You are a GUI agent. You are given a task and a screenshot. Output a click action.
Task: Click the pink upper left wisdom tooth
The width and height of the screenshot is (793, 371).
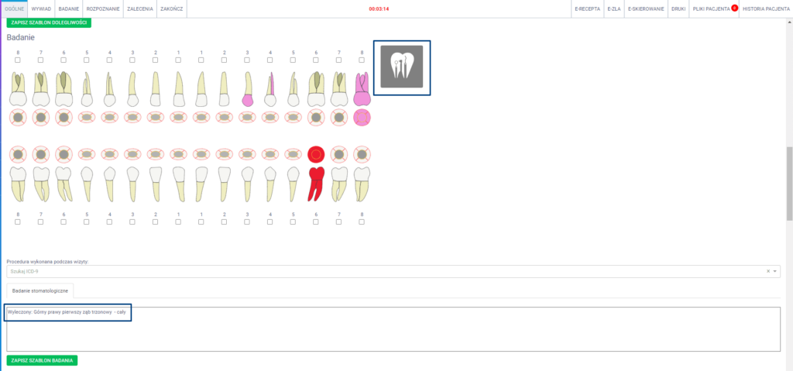tap(362, 89)
